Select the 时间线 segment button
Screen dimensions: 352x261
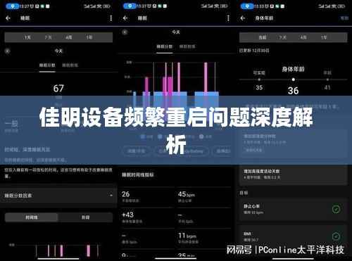[x=32, y=217]
